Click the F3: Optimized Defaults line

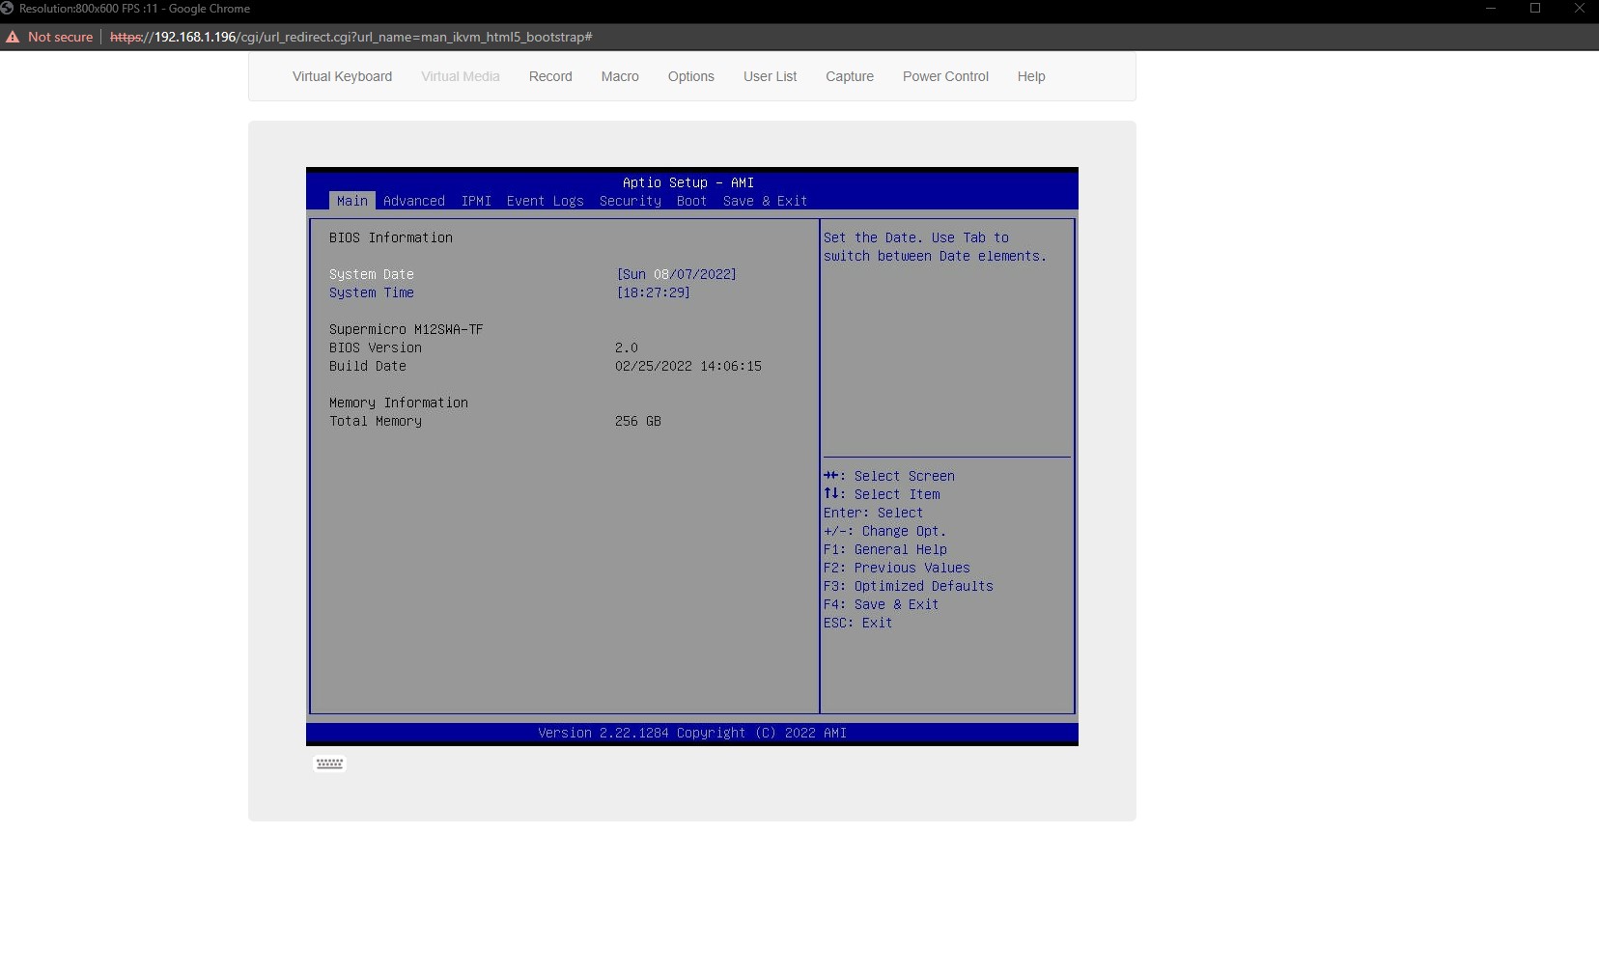pos(909,586)
